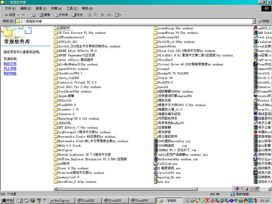Select the winamp3 folder icon
The image size is (272, 204).
pos(156,69)
